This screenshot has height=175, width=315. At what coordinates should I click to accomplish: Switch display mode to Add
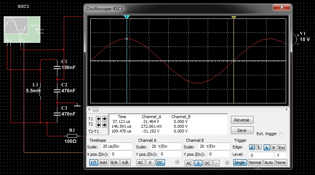(x=103, y=162)
